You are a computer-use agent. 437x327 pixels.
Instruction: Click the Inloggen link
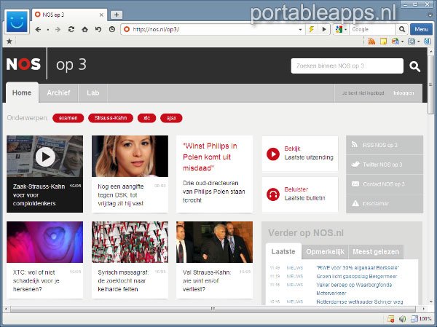click(x=403, y=93)
